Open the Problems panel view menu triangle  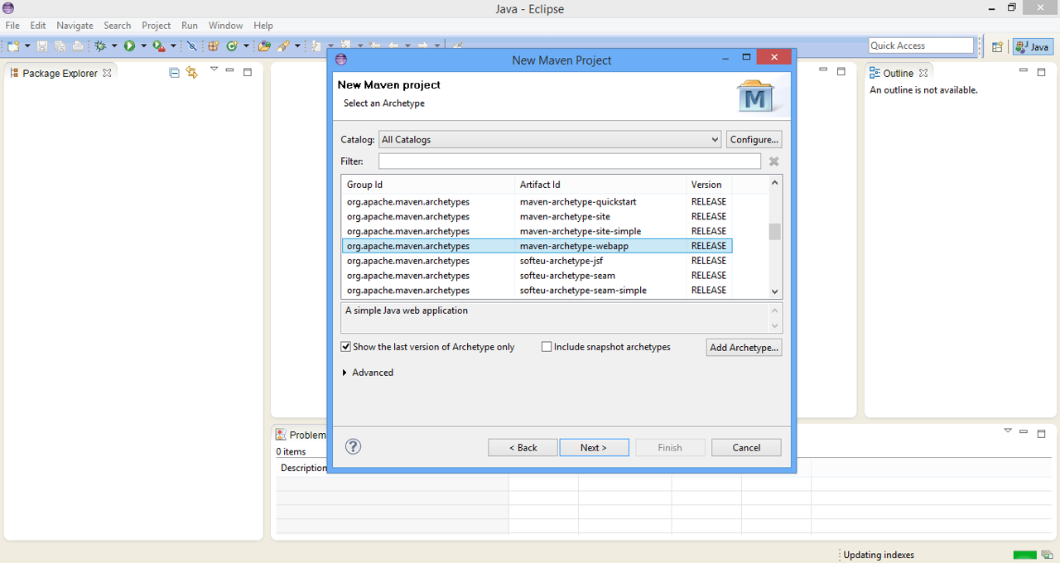click(x=1008, y=431)
